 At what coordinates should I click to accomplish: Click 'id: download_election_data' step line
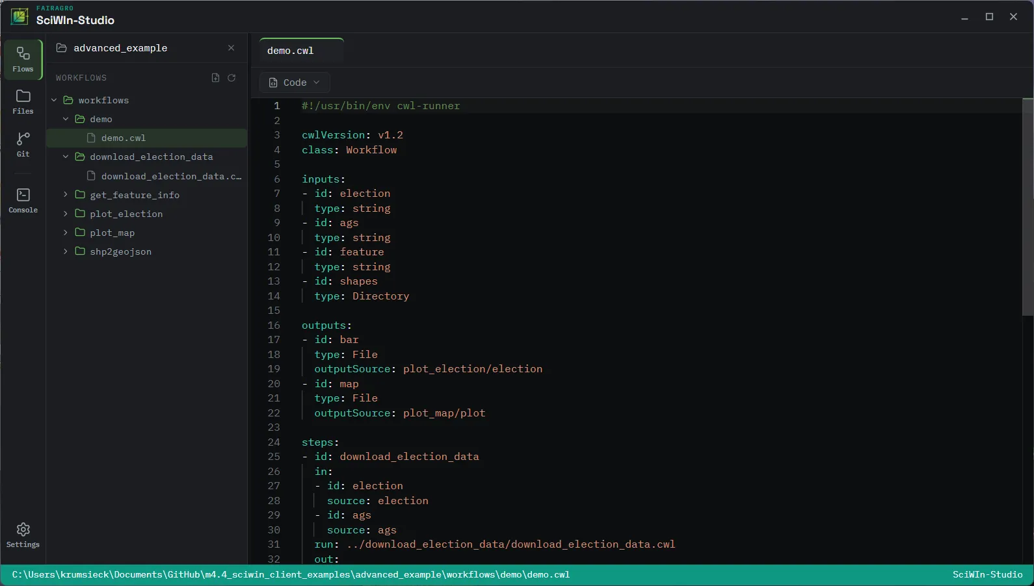[397, 457]
